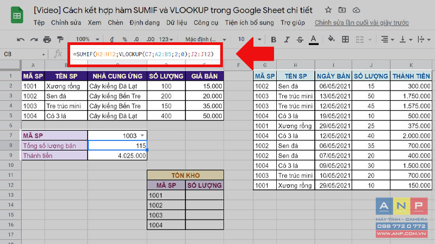
Task: Open the MÃ SP 1003 validation dropdown
Action: pos(142,136)
